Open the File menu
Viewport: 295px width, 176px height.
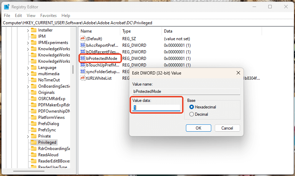tap(7, 15)
